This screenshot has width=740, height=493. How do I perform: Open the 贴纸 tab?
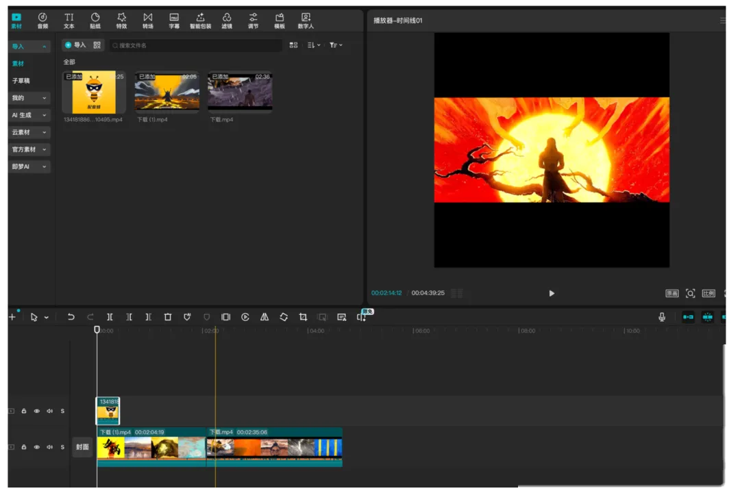(95, 21)
